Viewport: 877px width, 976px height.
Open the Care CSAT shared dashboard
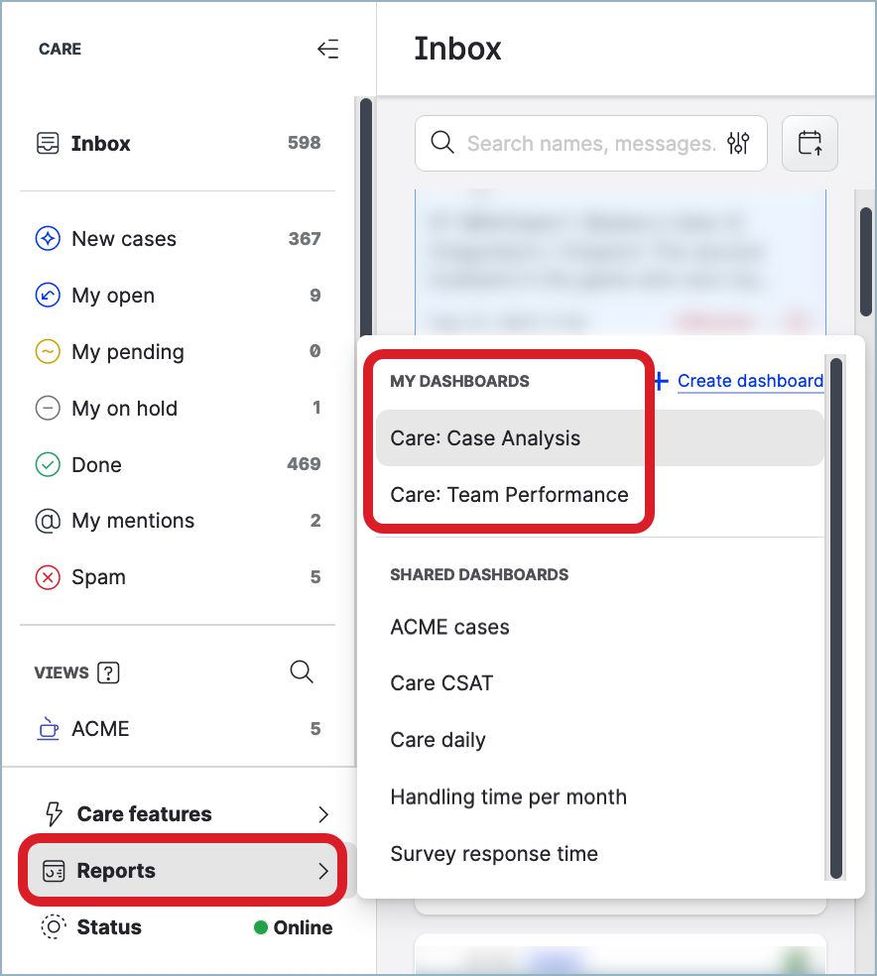click(x=441, y=683)
